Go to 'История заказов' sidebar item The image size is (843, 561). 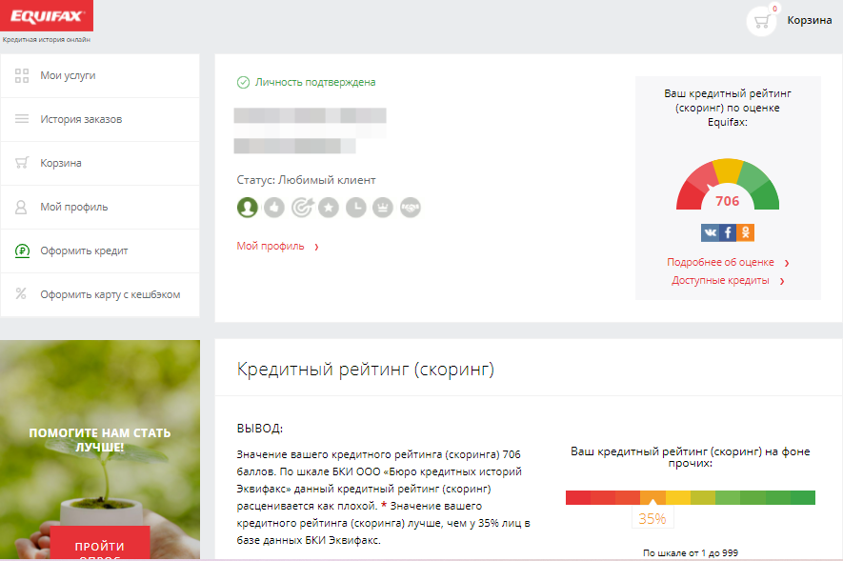pyautogui.click(x=81, y=119)
